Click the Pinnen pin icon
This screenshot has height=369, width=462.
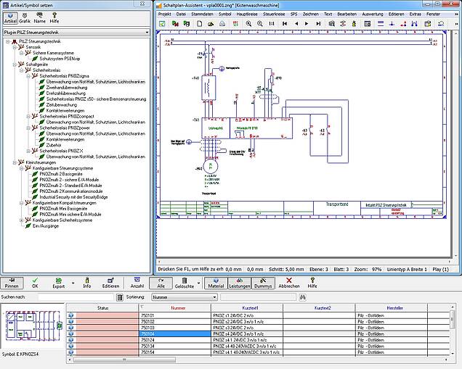(x=12, y=281)
